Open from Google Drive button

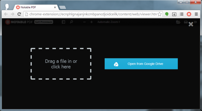pos(141,64)
